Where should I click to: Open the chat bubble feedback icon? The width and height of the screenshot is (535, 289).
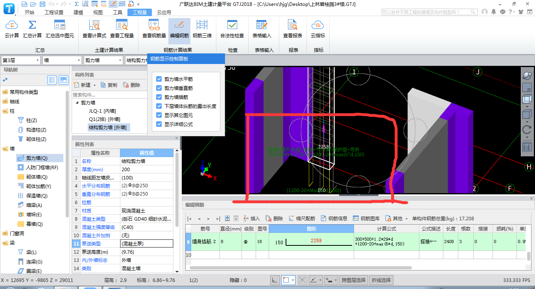tap(502, 12)
